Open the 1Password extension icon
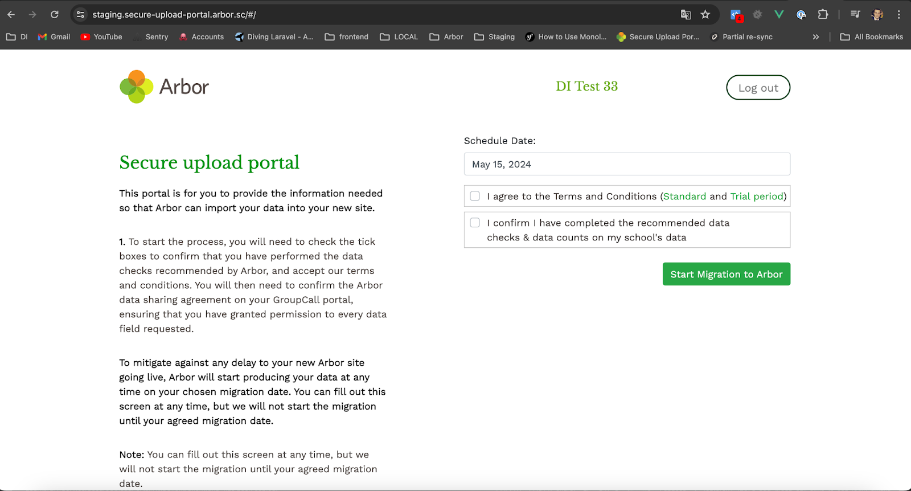This screenshot has width=911, height=491. click(801, 15)
